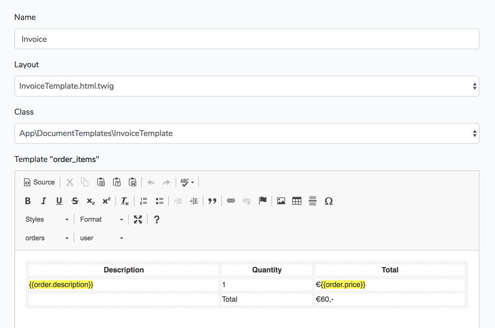The height and width of the screenshot is (328, 495).
Task: Open the Styles dropdown
Action: tap(47, 219)
